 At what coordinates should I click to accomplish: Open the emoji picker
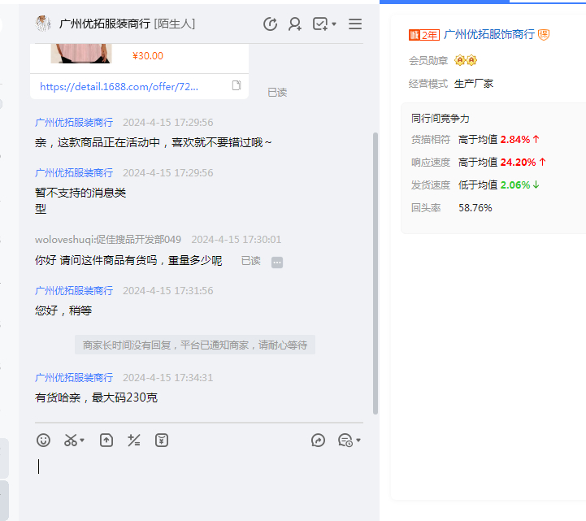(x=43, y=441)
